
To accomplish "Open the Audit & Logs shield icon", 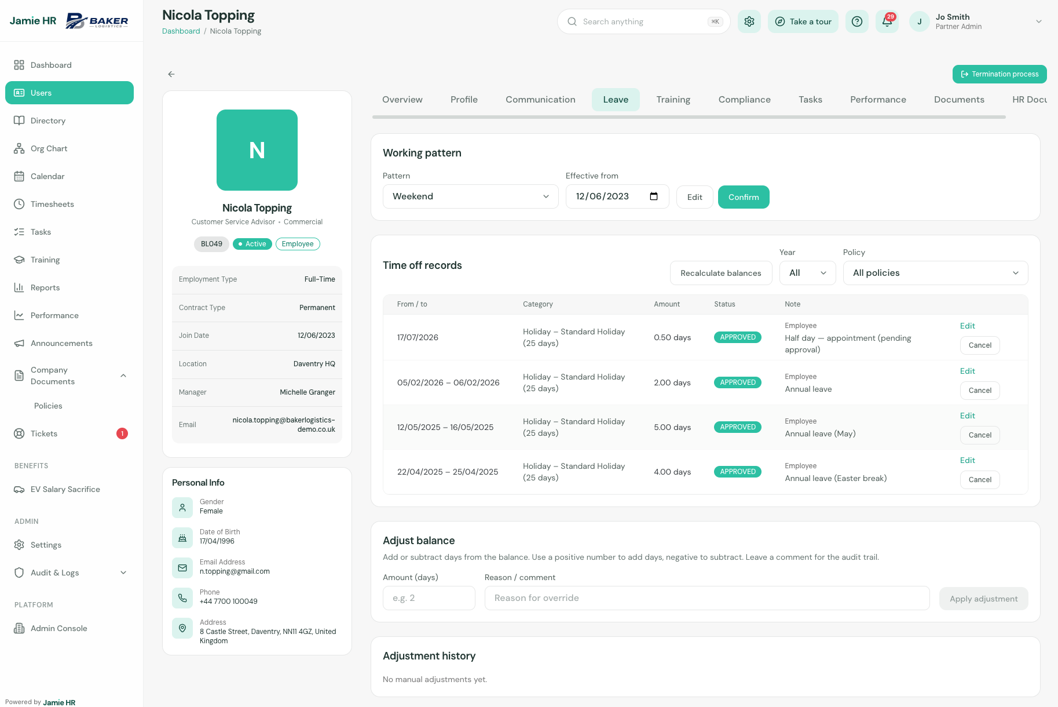I will (19, 573).
